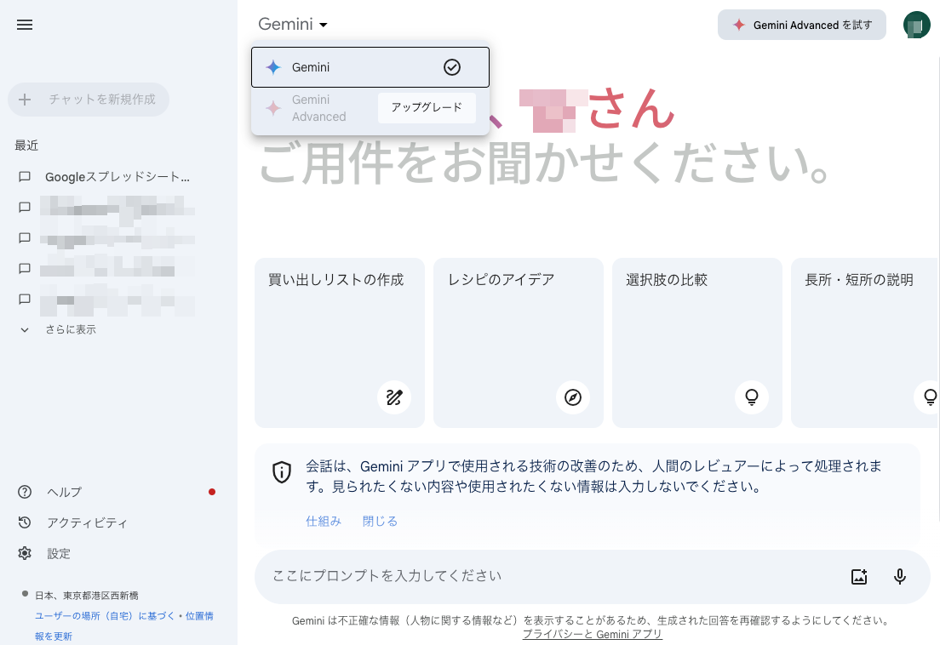The image size is (940, 645).
Task: Open ヘルプ from the sidebar
Action: (x=64, y=492)
